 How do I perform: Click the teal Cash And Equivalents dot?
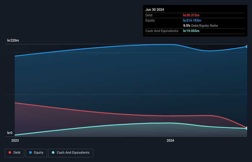coord(53,152)
